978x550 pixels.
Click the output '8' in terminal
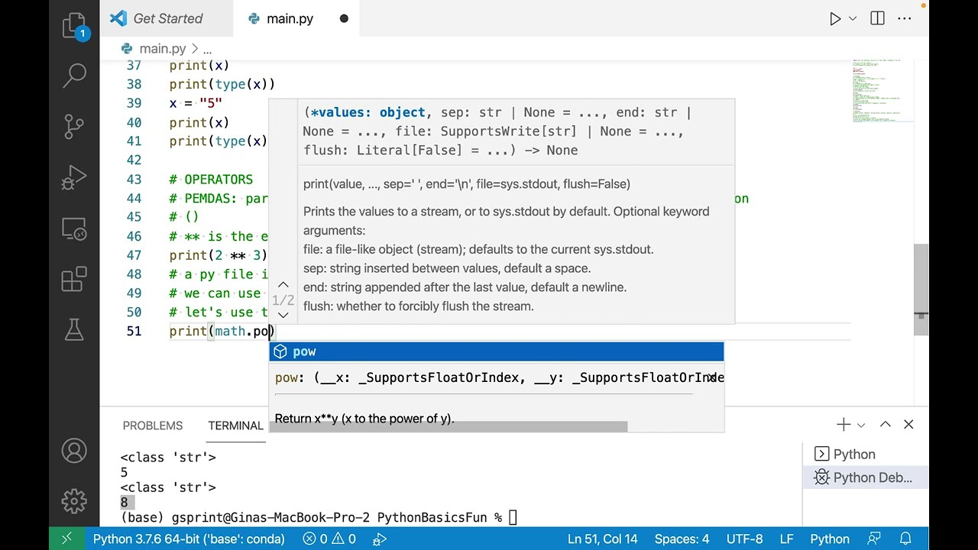point(124,503)
